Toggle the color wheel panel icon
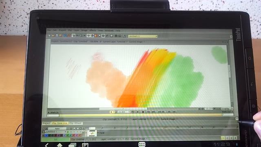261x147 pixels. (92, 36)
